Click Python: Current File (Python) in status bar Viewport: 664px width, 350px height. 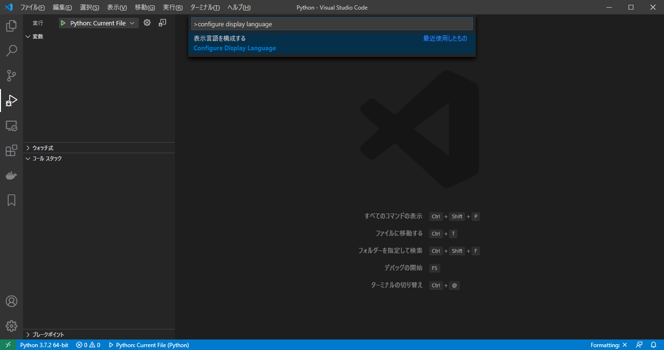[149, 345]
